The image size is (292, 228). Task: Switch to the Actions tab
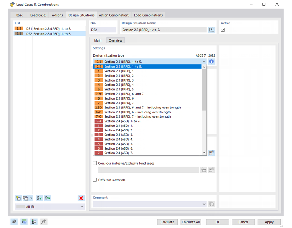click(57, 15)
